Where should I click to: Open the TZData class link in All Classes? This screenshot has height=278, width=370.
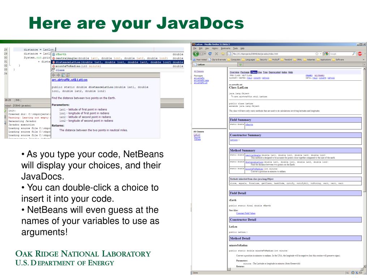tap(197, 139)
